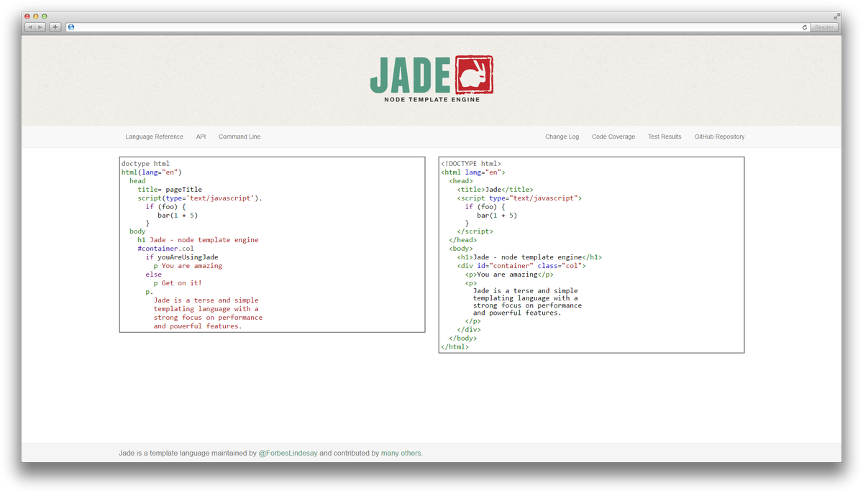Click 'if youAreUsingJade' line

click(x=182, y=257)
